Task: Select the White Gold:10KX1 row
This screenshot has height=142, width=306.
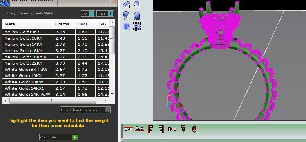Action: click(x=55, y=75)
